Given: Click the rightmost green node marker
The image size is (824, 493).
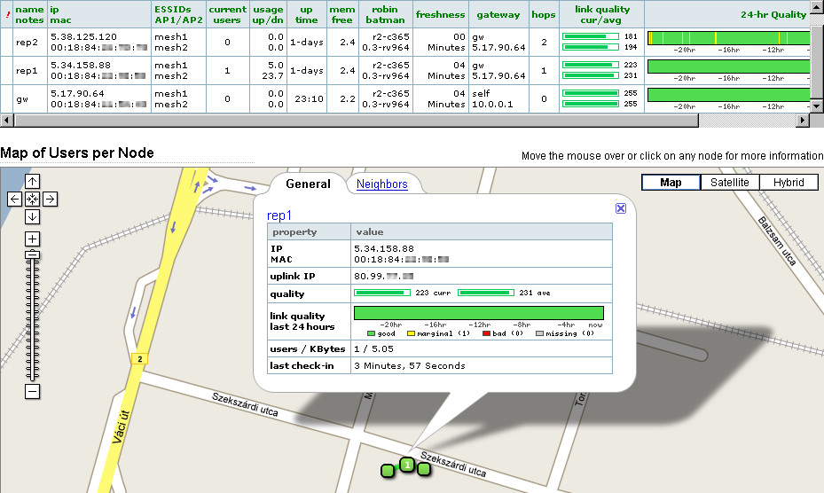Looking at the screenshot, I should pyautogui.click(x=424, y=469).
